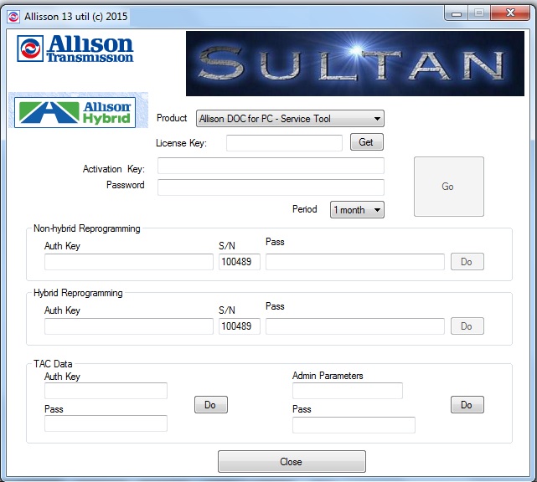Click the 'Admin Parameters' label
This screenshot has height=482, width=537.
pyautogui.click(x=328, y=376)
